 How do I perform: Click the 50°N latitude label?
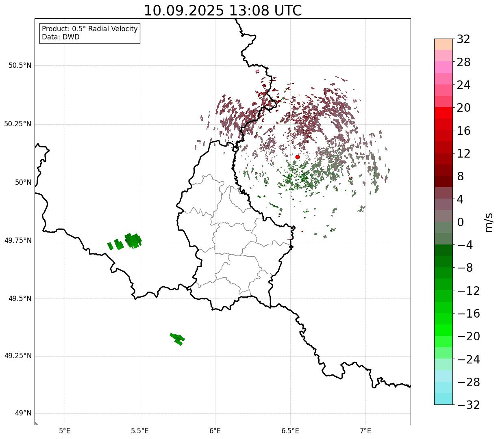[x=23, y=182]
